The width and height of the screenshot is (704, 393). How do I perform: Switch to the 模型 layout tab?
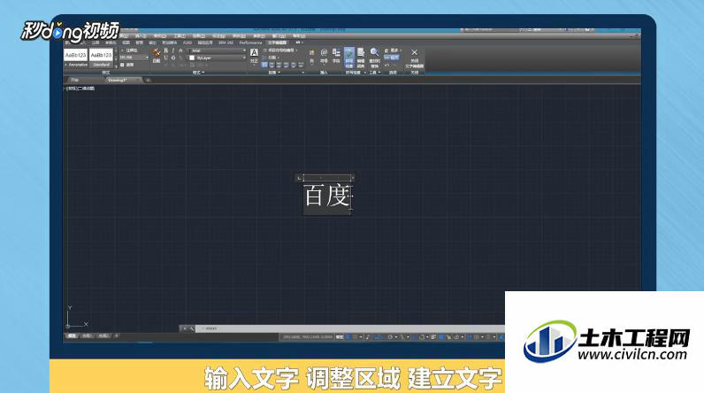72,335
